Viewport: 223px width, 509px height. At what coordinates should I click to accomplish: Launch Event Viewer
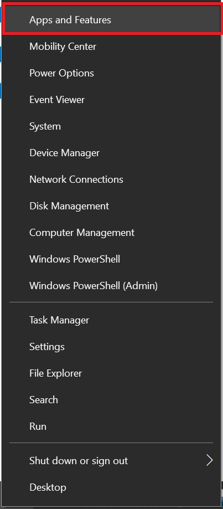click(x=112, y=100)
